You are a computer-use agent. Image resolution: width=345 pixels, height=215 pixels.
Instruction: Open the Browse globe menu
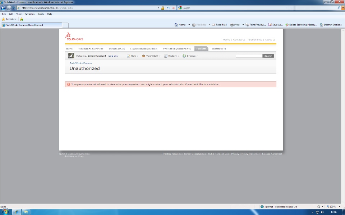[x=190, y=56]
